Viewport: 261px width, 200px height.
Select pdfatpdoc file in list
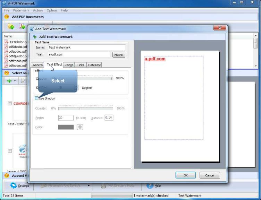[x=18, y=47]
